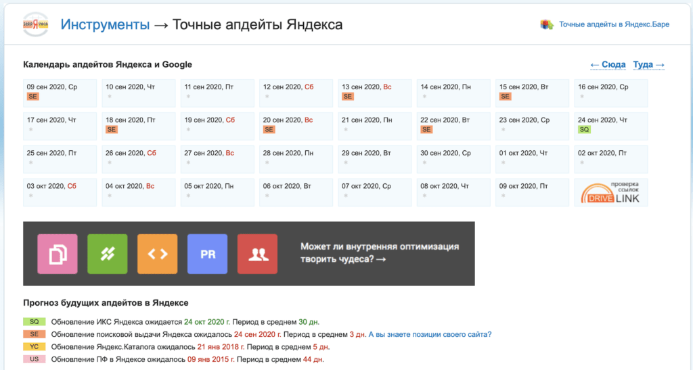Click the SE badge on 09 сен 2020
Viewport: 693px width, 370px height.
[32, 96]
